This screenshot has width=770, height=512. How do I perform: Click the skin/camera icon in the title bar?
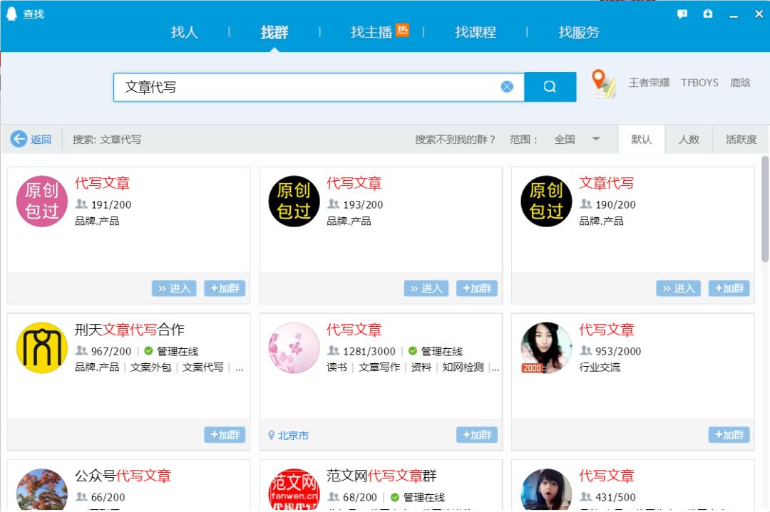point(708,14)
